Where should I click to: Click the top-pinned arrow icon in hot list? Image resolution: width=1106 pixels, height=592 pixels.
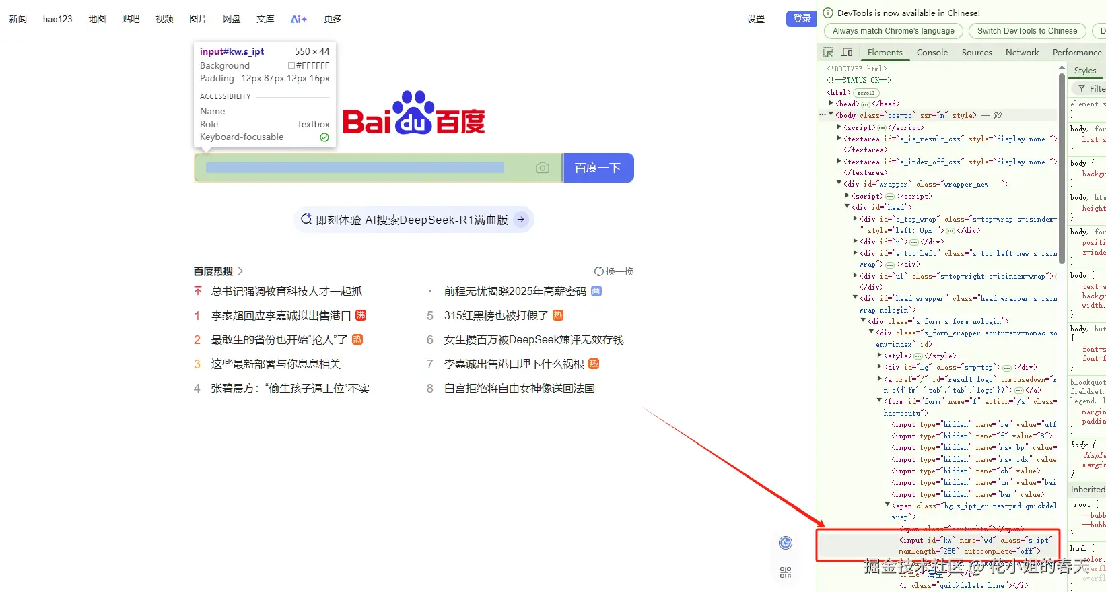tap(197, 291)
